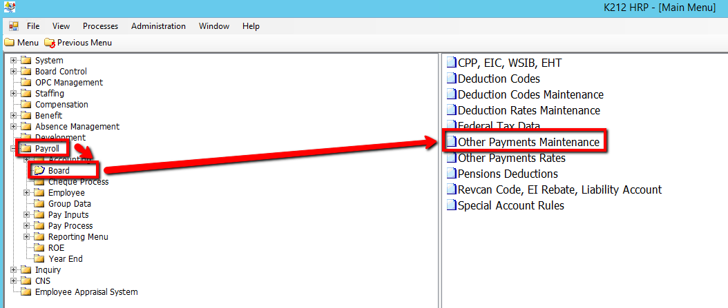This screenshot has width=728, height=308.
Task: Click the application icon beside File menu
Action: [14, 26]
